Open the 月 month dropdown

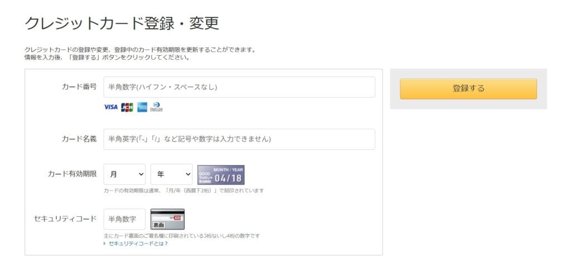coord(124,174)
